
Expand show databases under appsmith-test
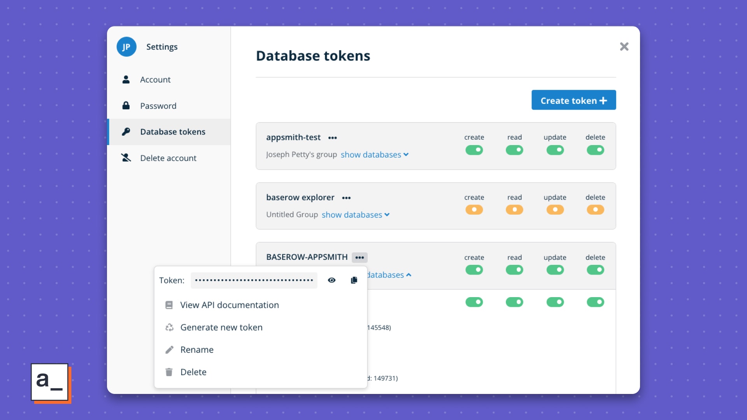[374, 155]
